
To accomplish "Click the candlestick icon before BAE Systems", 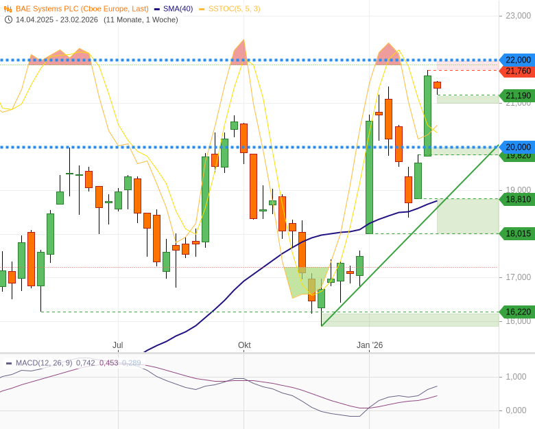I will click(x=8, y=9).
